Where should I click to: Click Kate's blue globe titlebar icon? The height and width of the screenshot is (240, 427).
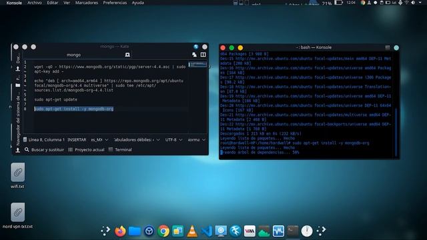[x=195, y=47]
